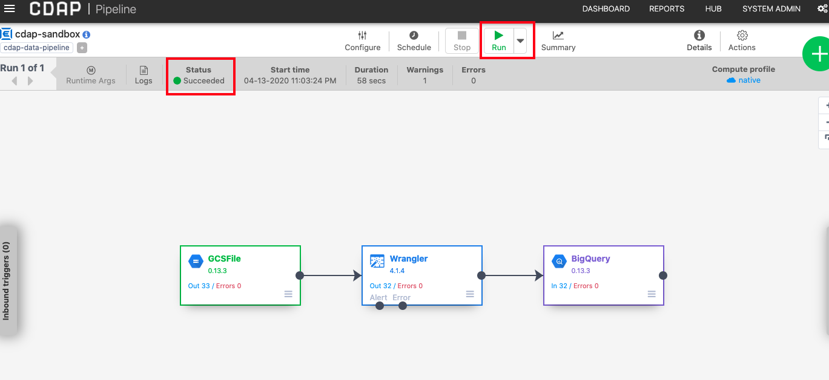Go to the next run arrow

(30, 81)
